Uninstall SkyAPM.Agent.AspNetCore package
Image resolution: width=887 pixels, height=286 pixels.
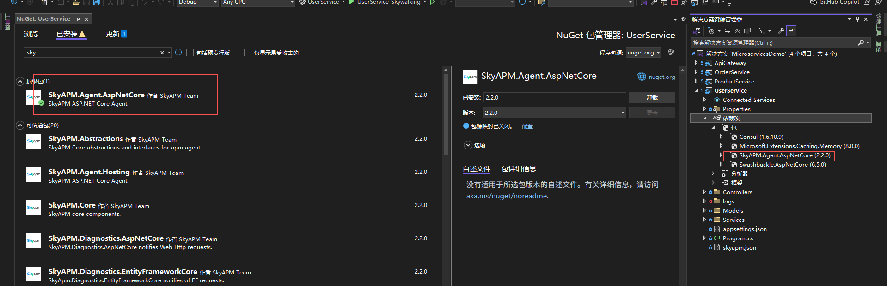click(652, 97)
